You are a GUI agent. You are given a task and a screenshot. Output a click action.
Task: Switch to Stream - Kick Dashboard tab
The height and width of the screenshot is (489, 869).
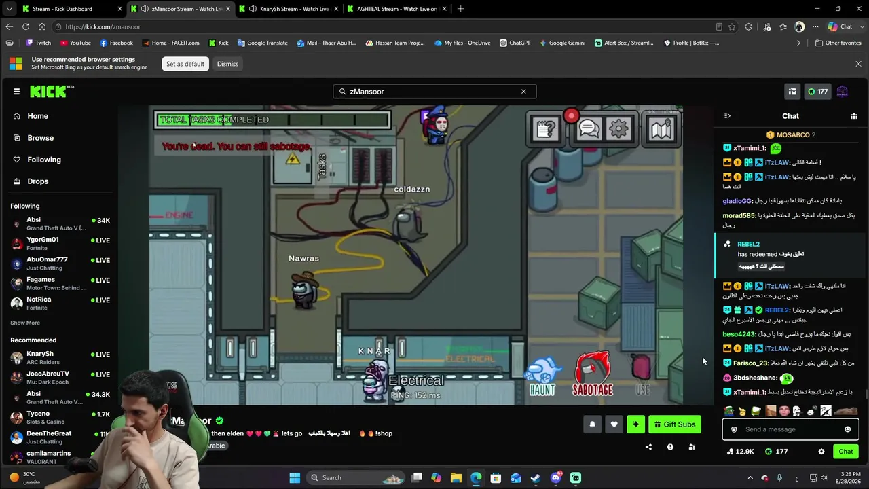tap(71, 9)
